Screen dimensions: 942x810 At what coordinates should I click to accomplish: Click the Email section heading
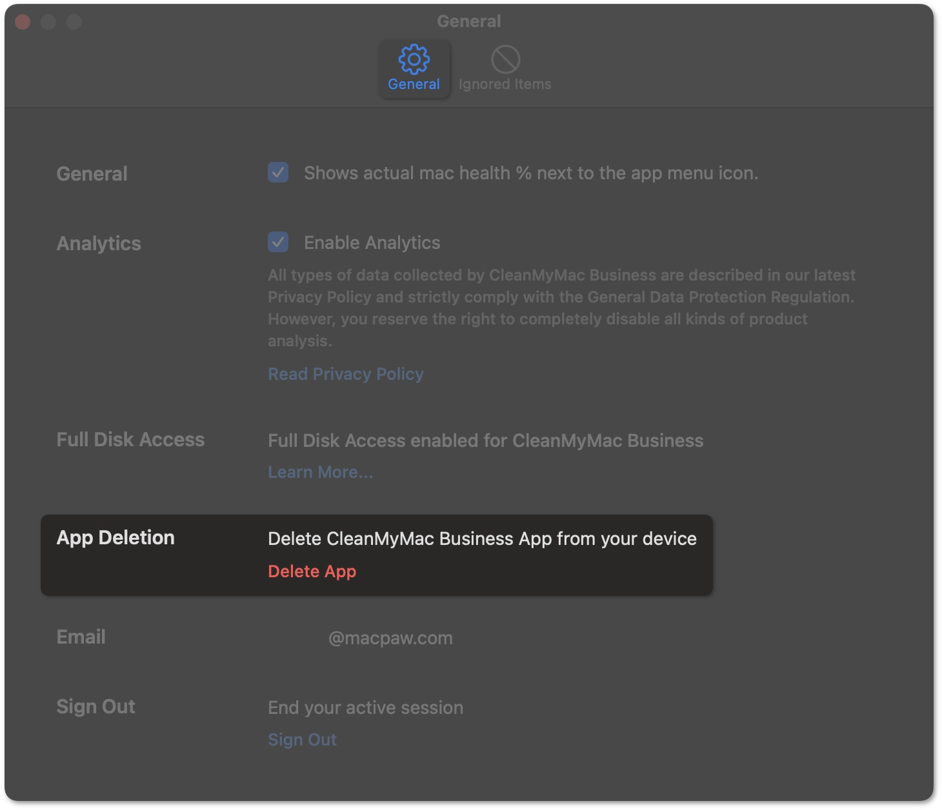[81, 637]
